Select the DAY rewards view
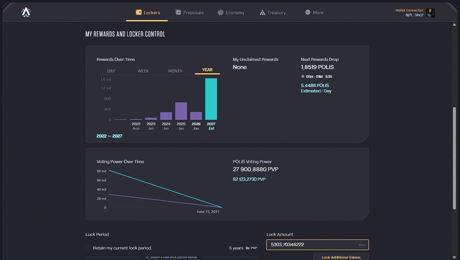 click(x=111, y=71)
